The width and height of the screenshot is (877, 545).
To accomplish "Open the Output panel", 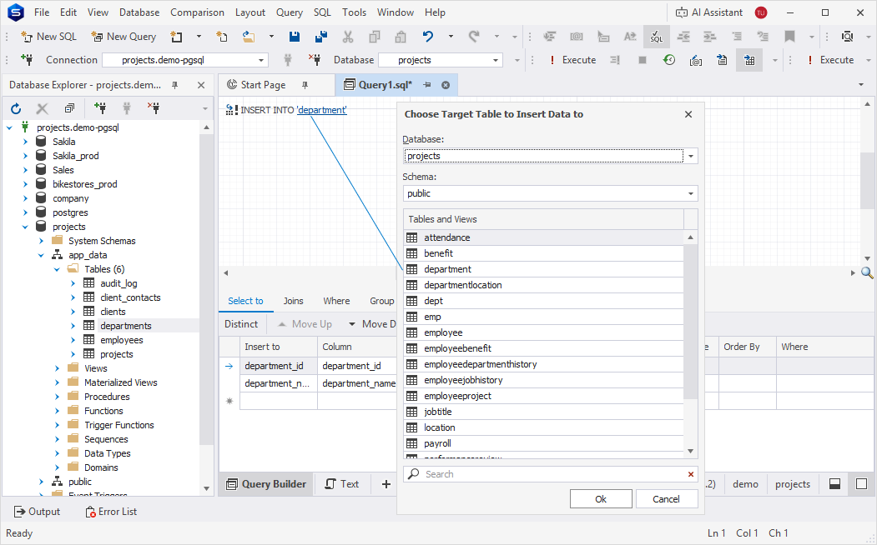I will (x=37, y=512).
